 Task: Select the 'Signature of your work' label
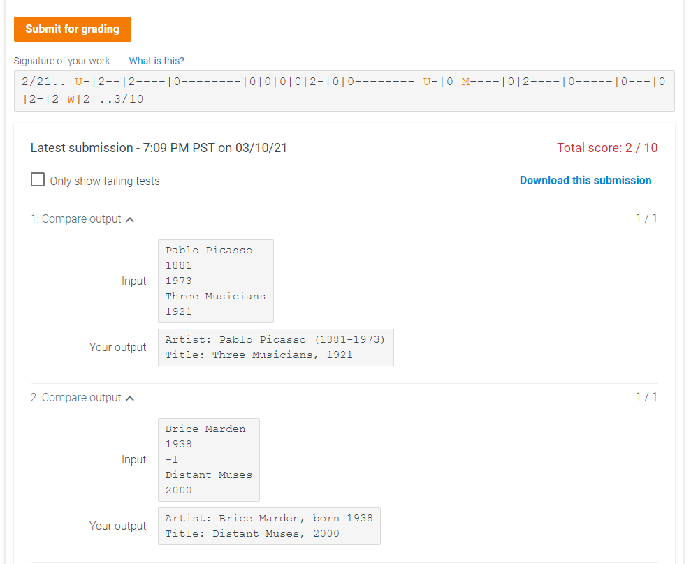coord(61,61)
